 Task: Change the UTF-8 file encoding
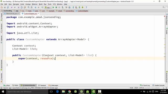coord(141,88)
